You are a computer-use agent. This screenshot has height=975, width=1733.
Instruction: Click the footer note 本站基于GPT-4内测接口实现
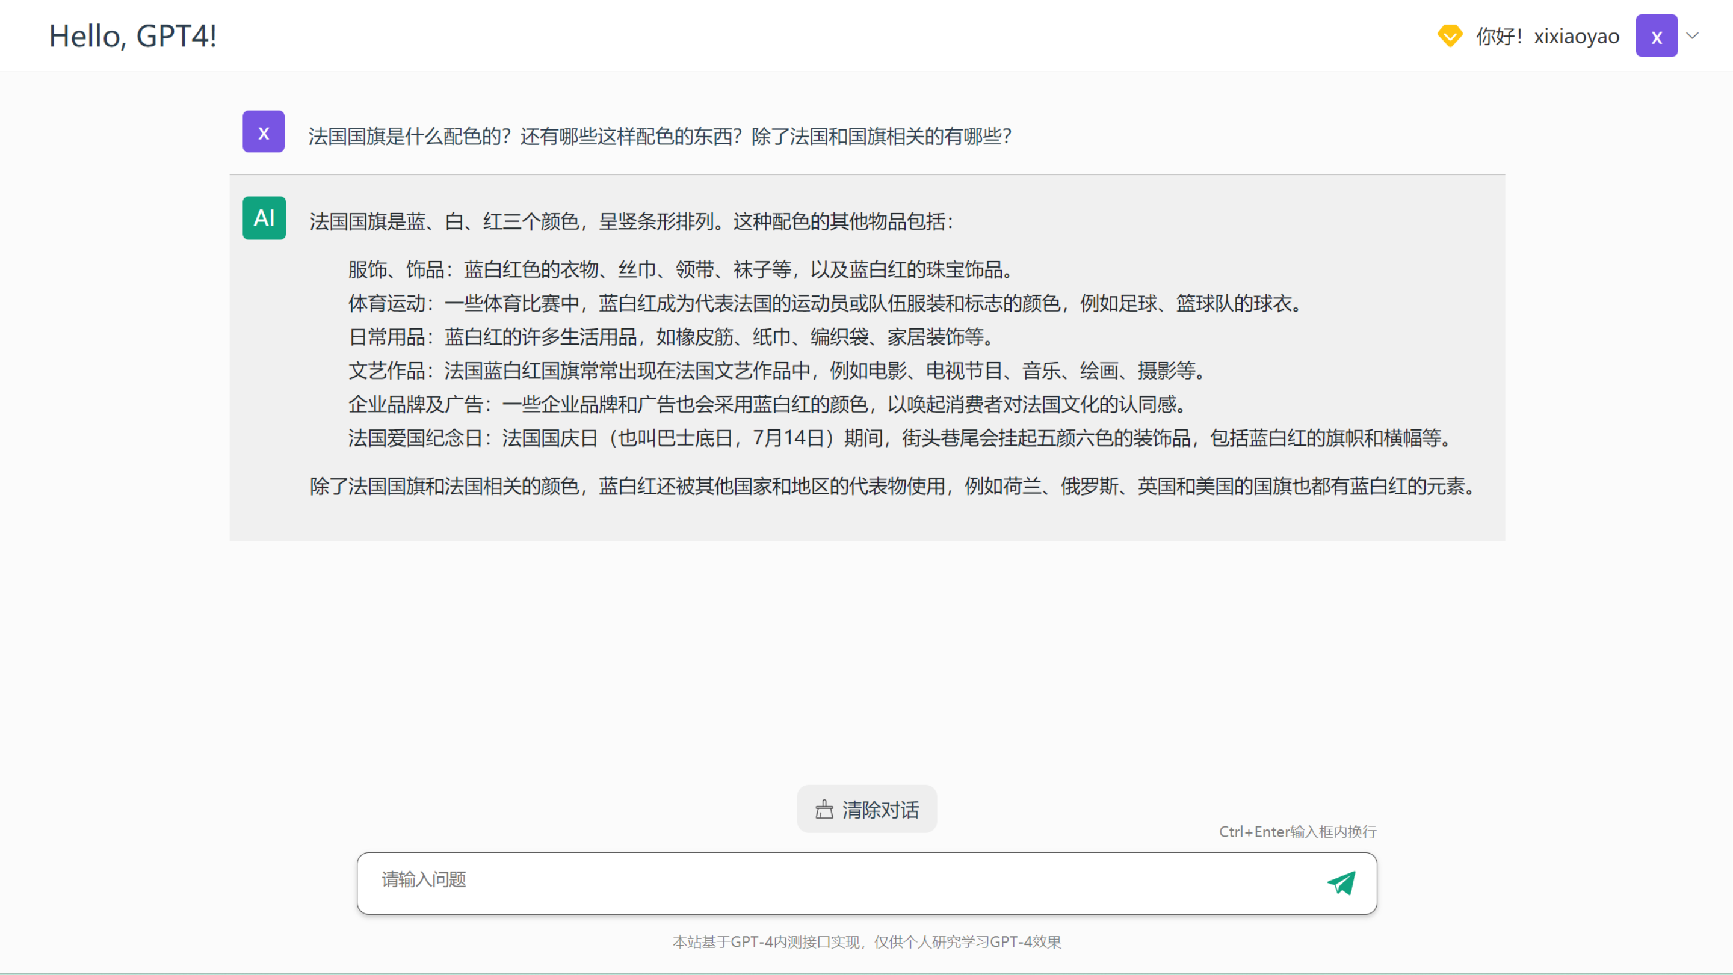pyautogui.click(x=866, y=941)
